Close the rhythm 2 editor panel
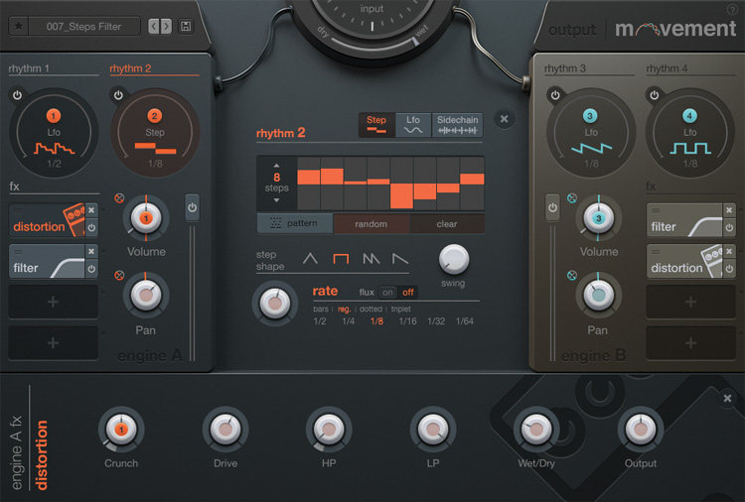745x502 pixels. click(x=504, y=119)
